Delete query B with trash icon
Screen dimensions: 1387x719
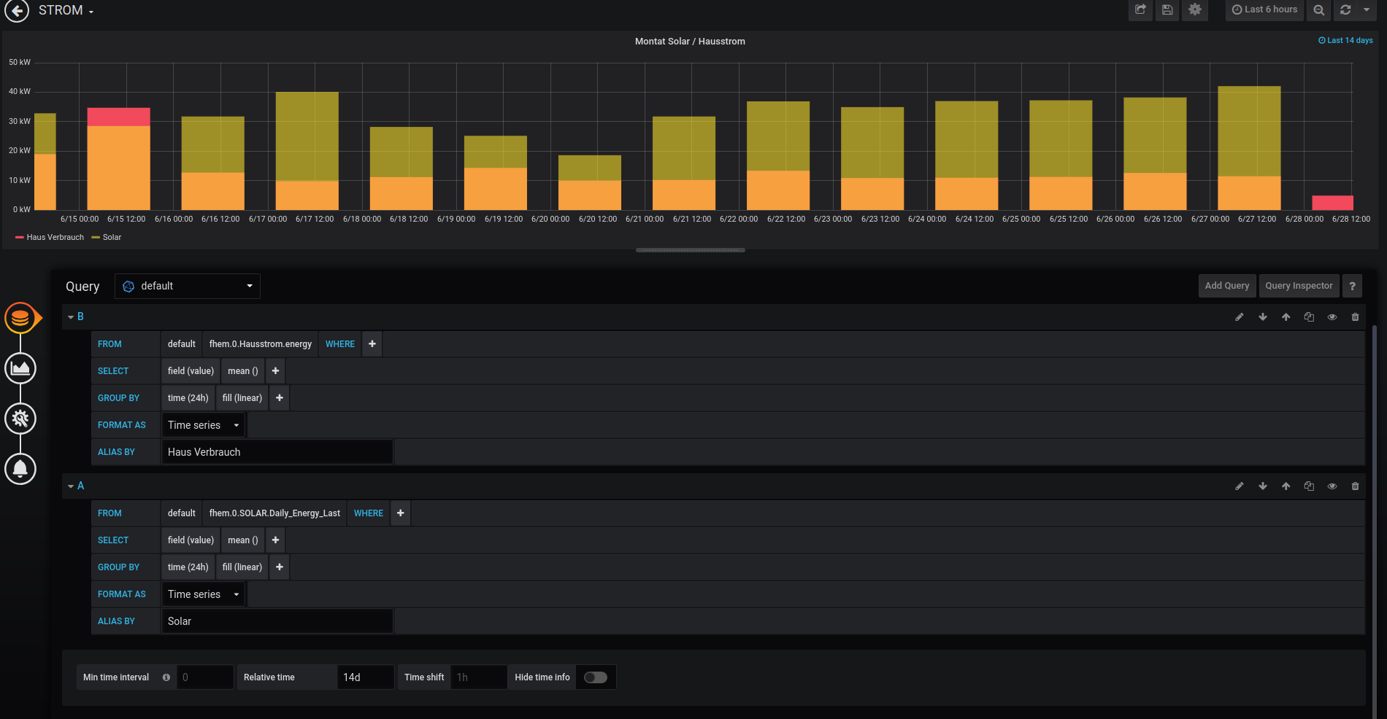pos(1355,317)
